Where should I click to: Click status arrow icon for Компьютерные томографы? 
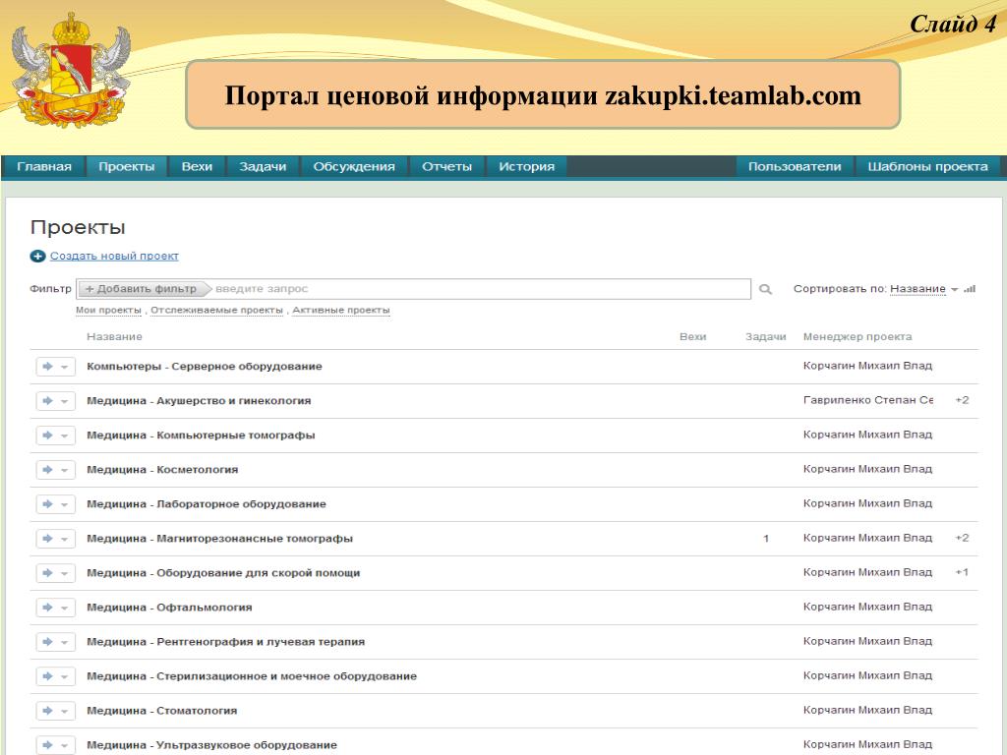[x=47, y=436]
